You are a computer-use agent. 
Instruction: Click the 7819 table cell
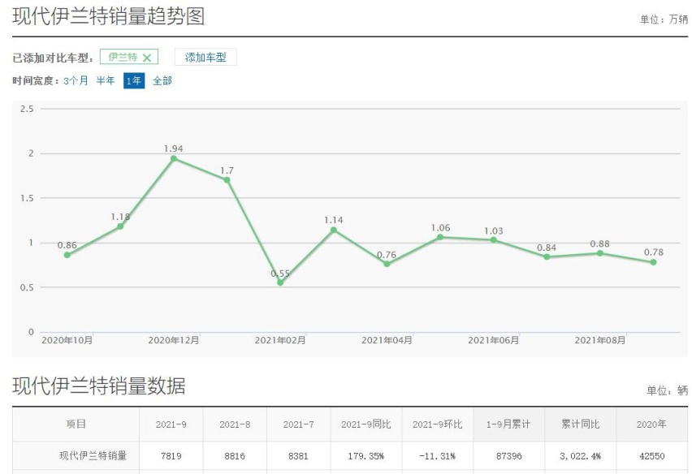click(x=171, y=456)
